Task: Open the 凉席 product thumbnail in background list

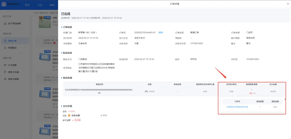Action: click(x=45, y=22)
